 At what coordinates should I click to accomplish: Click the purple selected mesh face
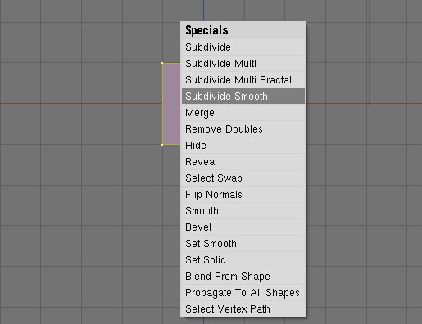pyautogui.click(x=171, y=104)
